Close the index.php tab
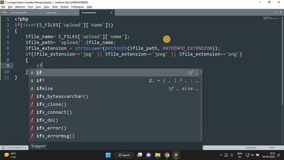Screen dimensions: 284x160 [76, 12]
